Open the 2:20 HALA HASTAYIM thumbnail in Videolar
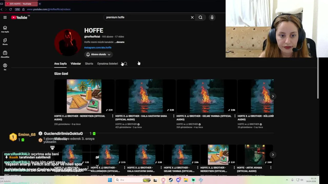The height and width of the screenshot is (184, 328). (x=145, y=155)
